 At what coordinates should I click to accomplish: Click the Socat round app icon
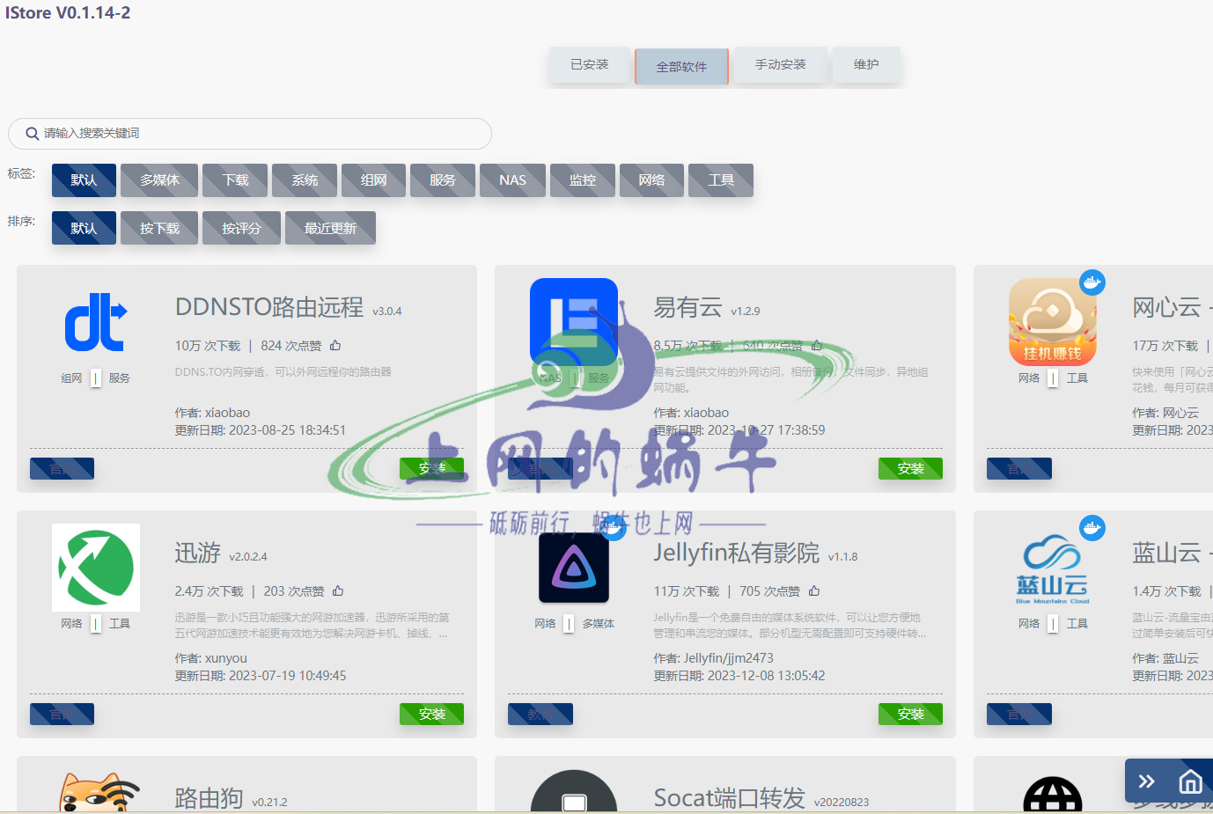coord(574,792)
